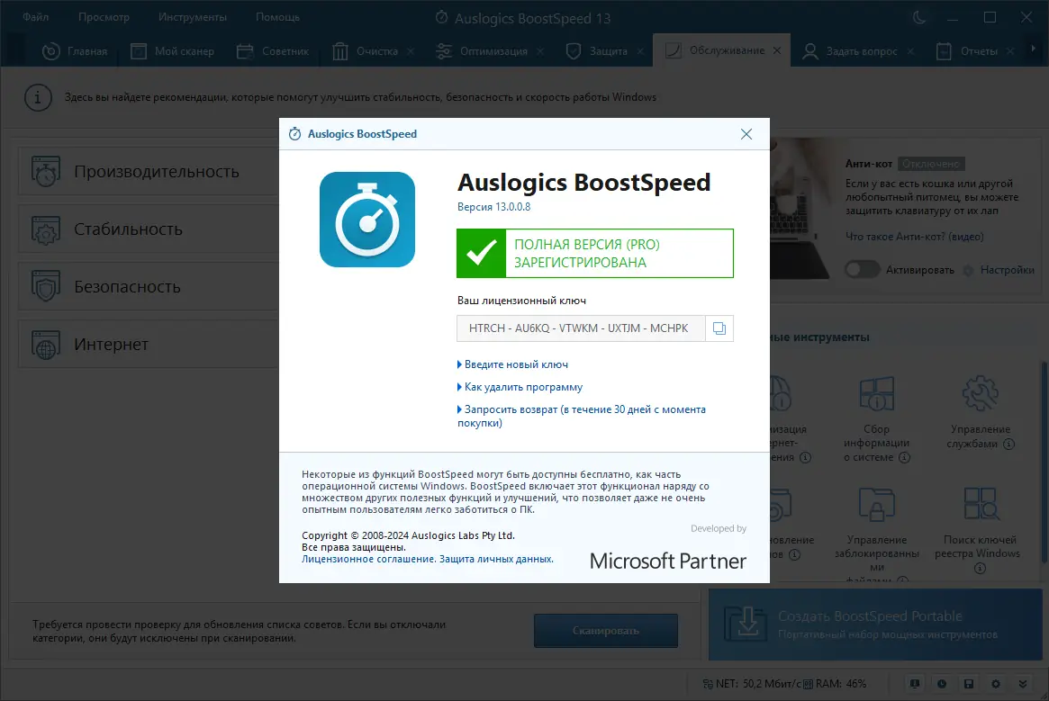Open Анти-кот Настройки link
The image size is (1049, 701).
(x=1007, y=270)
